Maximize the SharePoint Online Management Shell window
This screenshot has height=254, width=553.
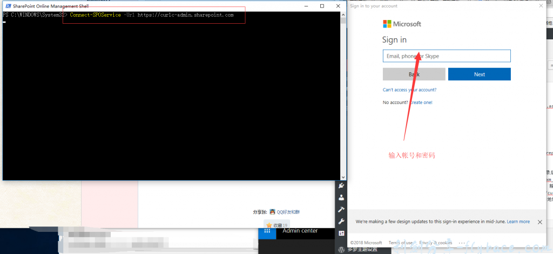point(322,6)
